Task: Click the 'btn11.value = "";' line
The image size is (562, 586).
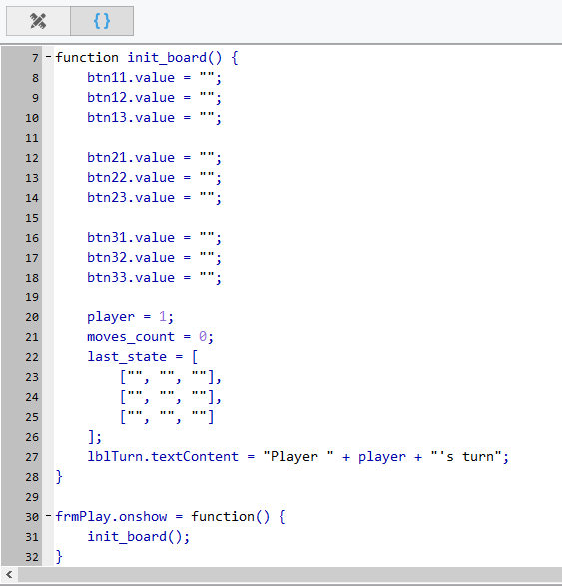Action: click(x=154, y=78)
